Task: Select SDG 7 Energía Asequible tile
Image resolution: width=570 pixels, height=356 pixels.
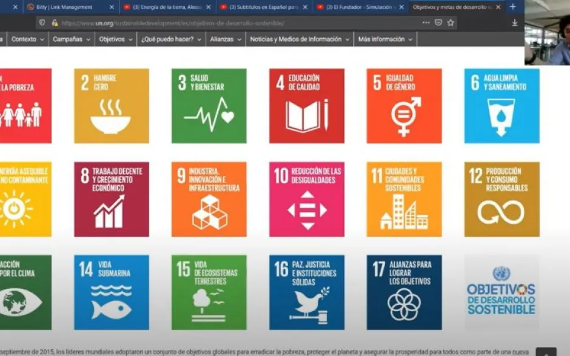Action: [x=26, y=199]
